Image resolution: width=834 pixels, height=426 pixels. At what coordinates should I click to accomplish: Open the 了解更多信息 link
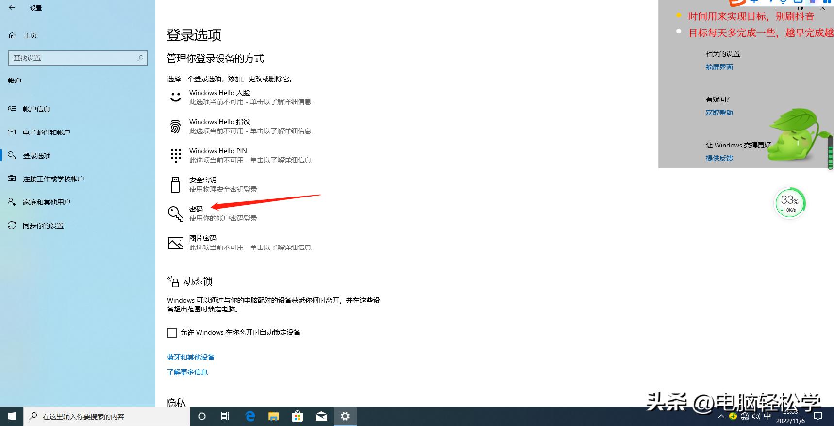[x=187, y=372]
